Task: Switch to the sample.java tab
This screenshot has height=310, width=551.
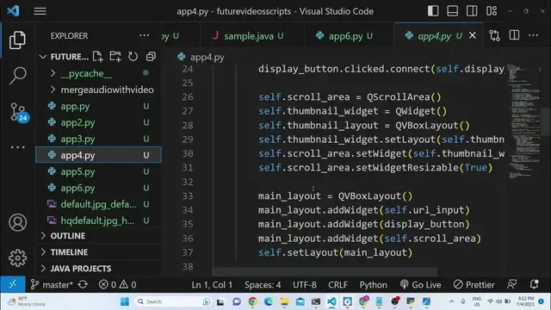Action: click(249, 36)
